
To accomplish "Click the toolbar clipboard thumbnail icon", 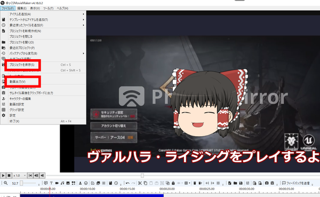I will [272, 183].
